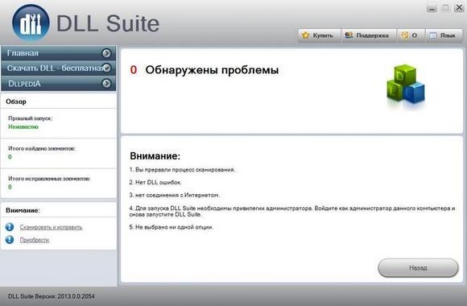The height and width of the screenshot is (306, 467).
Task: Open the Поддержка support button
Action: click(x=369, y=35)
